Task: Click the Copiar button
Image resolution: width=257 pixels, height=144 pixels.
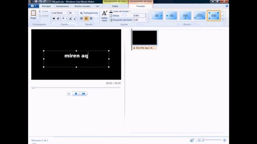Action: [x=44, y=16]
